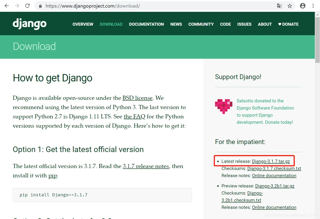This screenshot has width=320, height=219.
Task: Open the Chrome three-dot menu
Action: point(313,6)
